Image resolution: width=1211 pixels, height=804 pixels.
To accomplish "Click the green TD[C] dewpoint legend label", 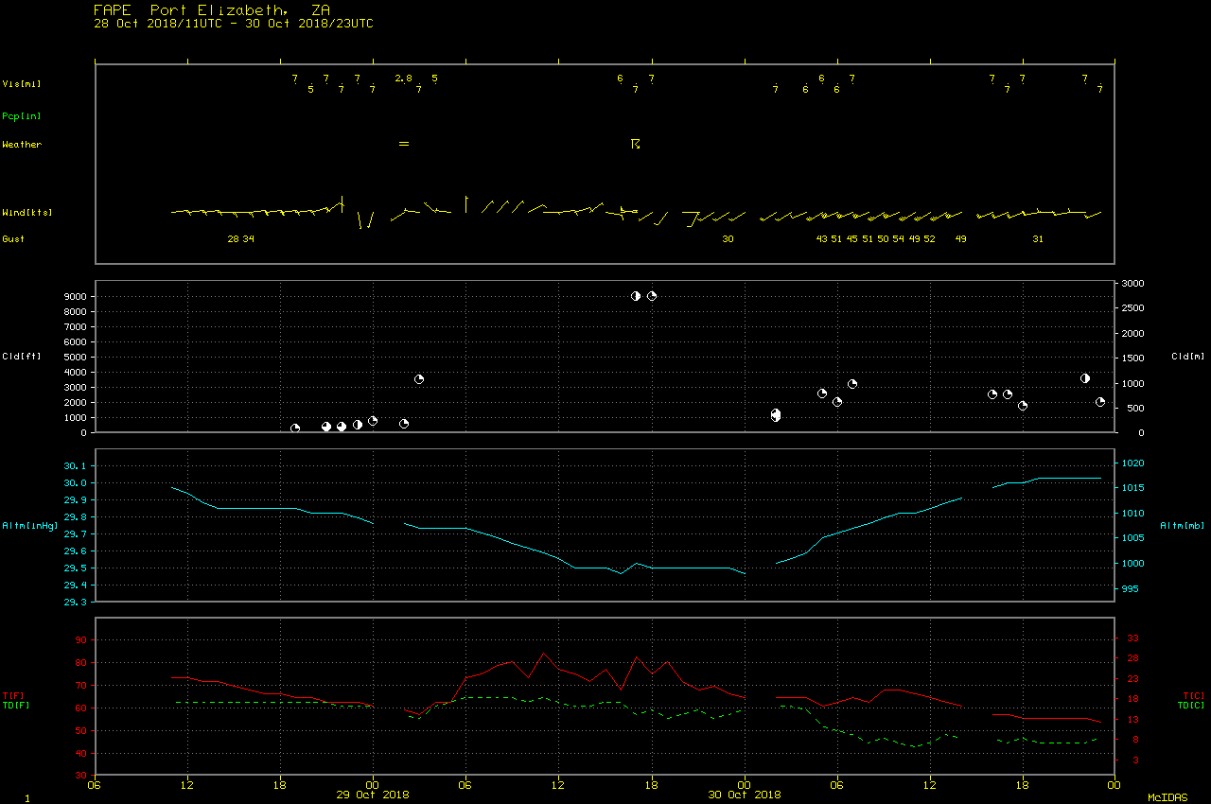I will pyautogui.click(x=1190, y=706).
